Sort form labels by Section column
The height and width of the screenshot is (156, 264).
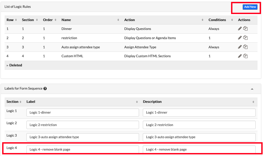click(x=21, y=102)
